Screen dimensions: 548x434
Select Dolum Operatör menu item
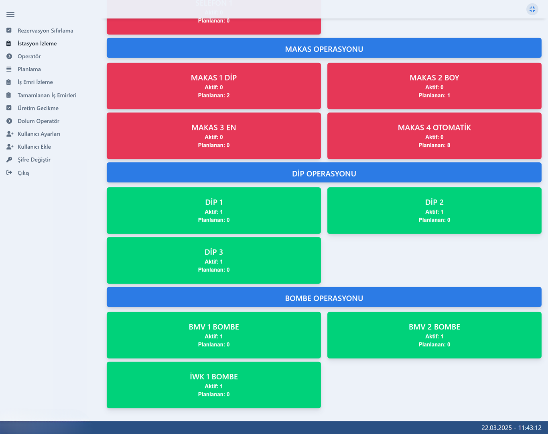pos(39,121)
